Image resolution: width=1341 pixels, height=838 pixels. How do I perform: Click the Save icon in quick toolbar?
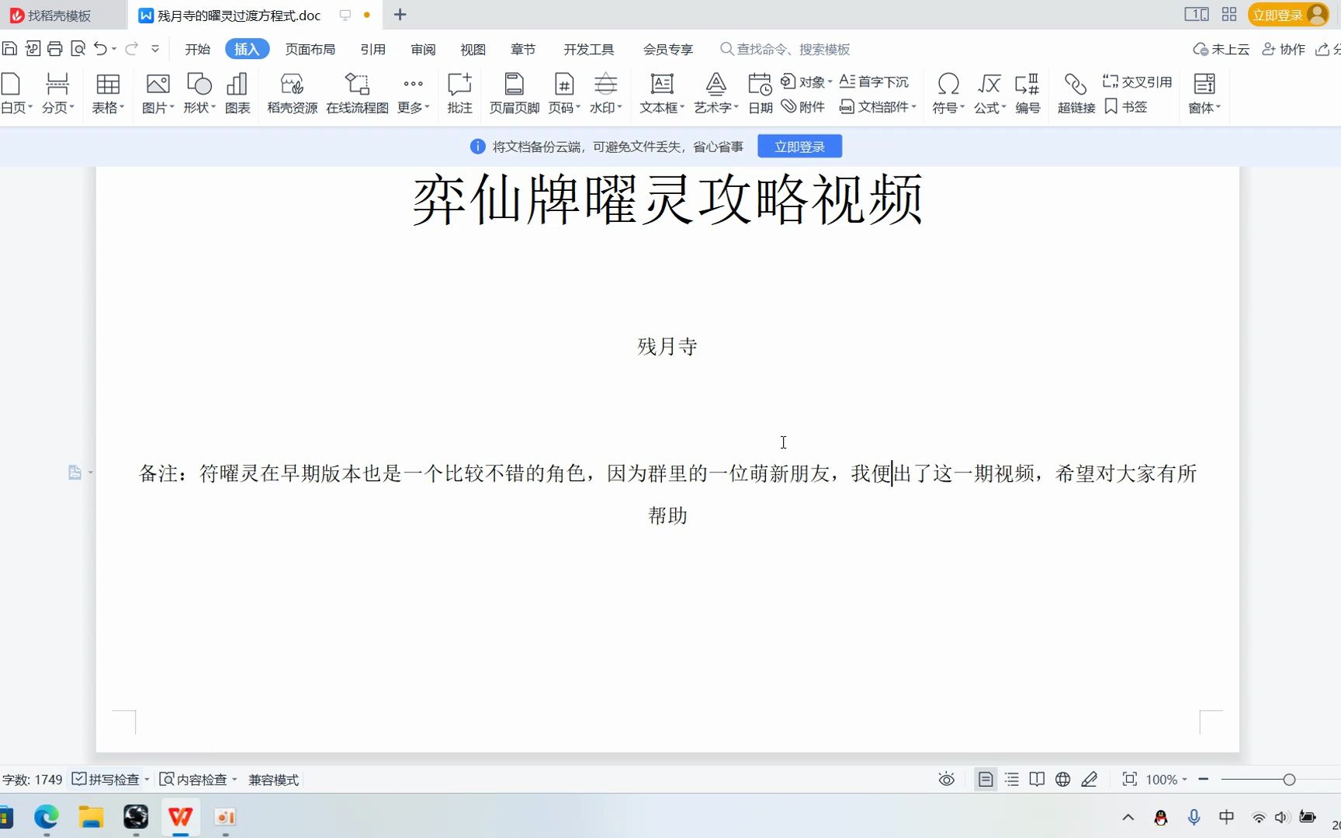[9, 49]
